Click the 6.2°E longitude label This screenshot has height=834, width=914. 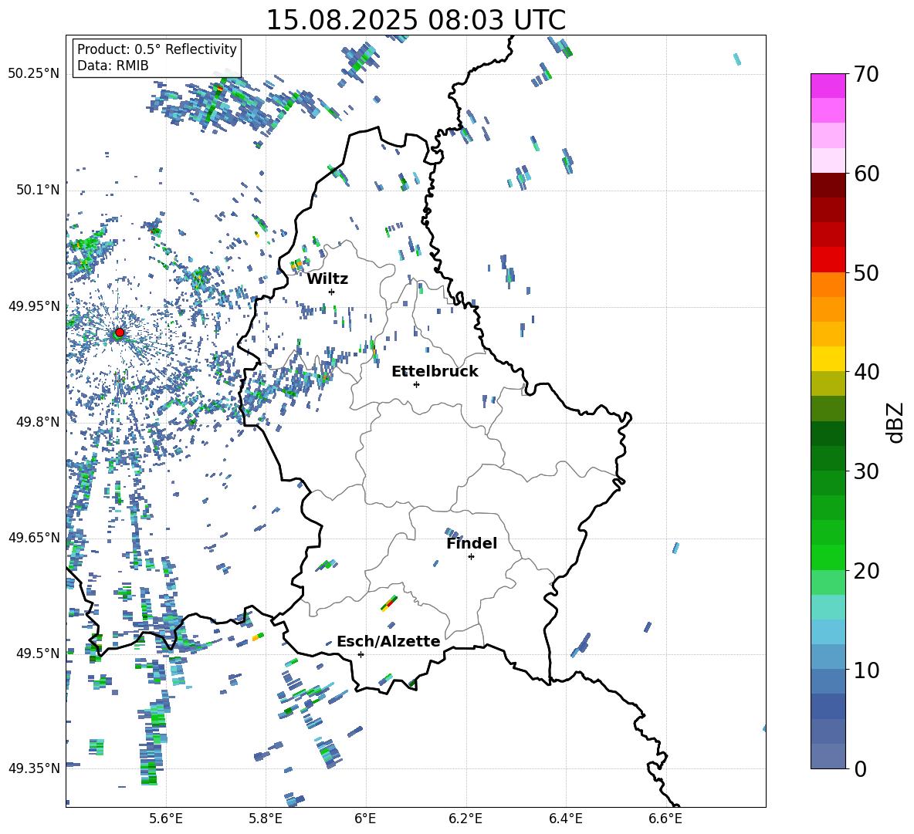tap(465, 819)
